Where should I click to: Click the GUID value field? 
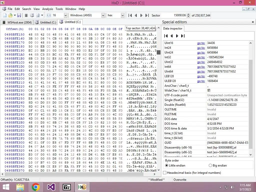[x=227, y=143]
